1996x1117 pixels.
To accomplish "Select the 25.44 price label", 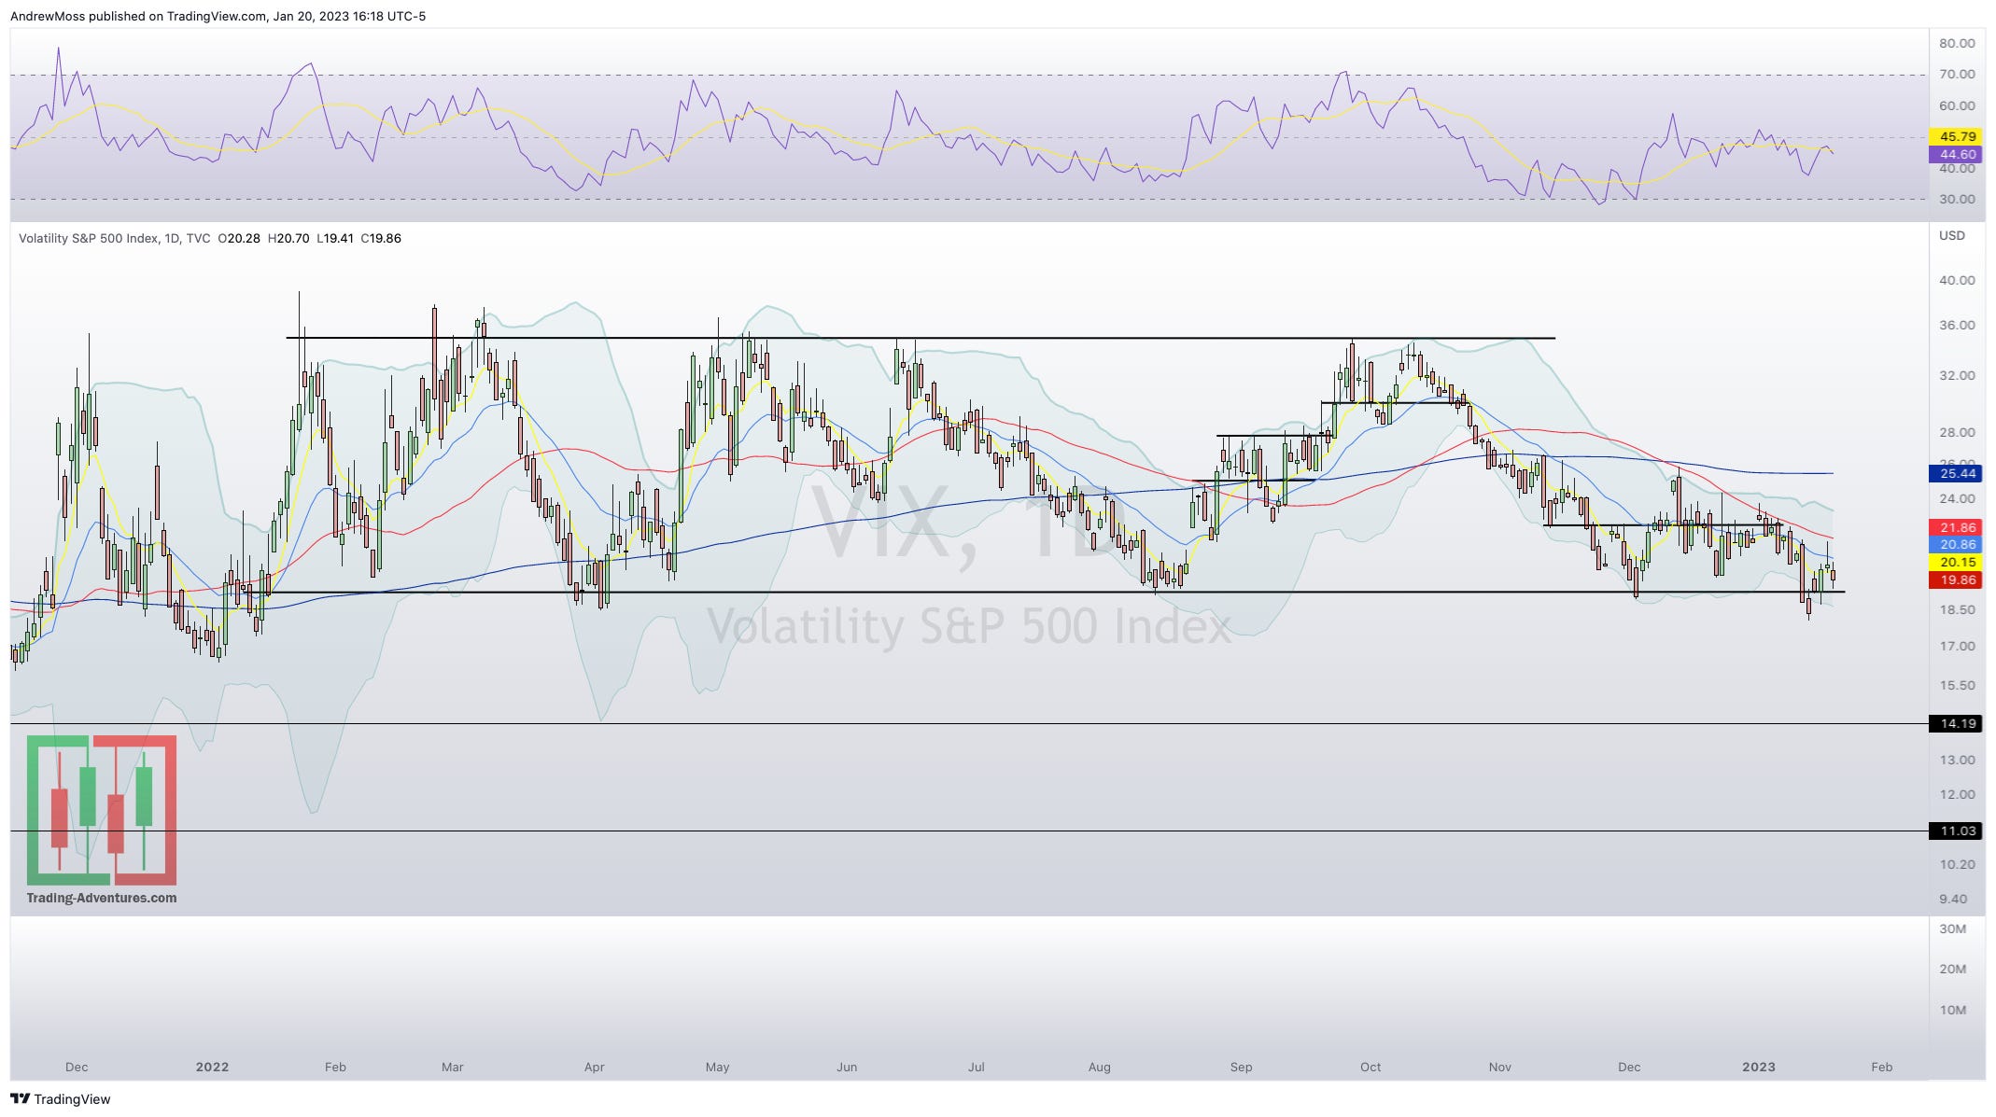I will tap(1957, 473).
